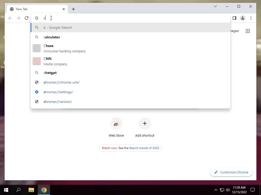Viewport: 261px width, 195px height.
Task: Click globe icon beside chrome://version/
Action: click(37, 102)
